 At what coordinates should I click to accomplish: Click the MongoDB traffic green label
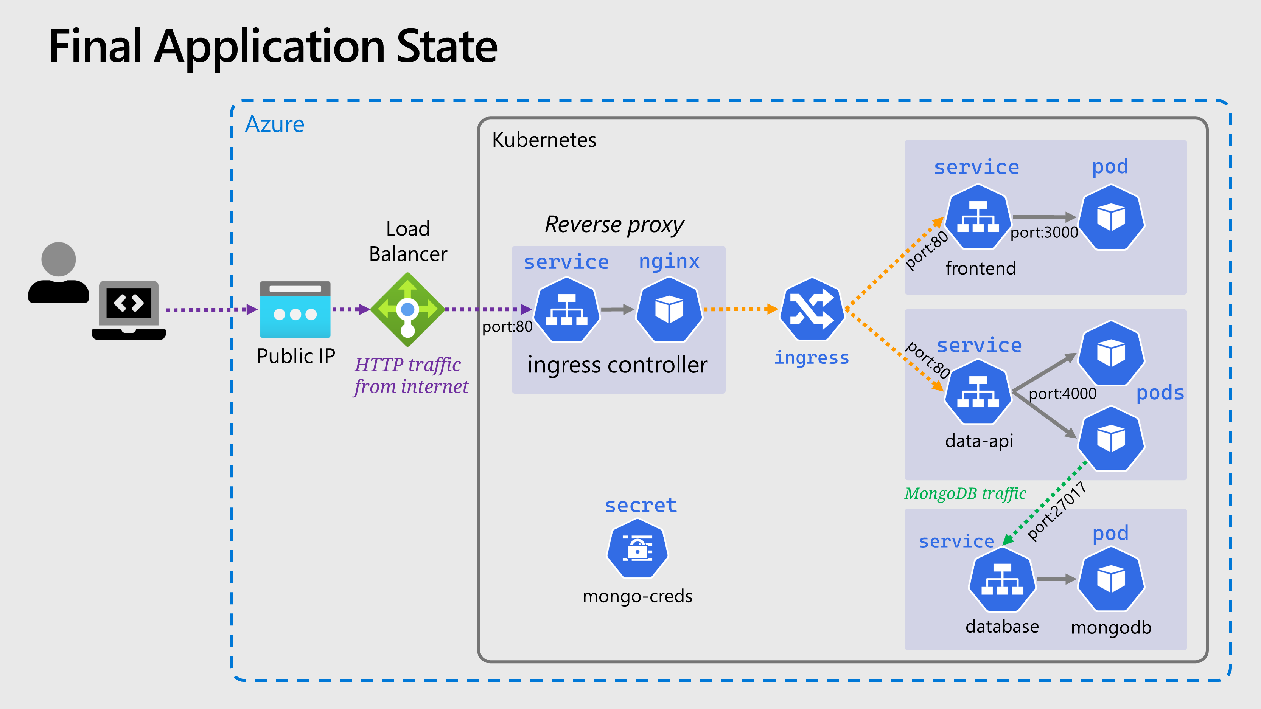[965, 493]
